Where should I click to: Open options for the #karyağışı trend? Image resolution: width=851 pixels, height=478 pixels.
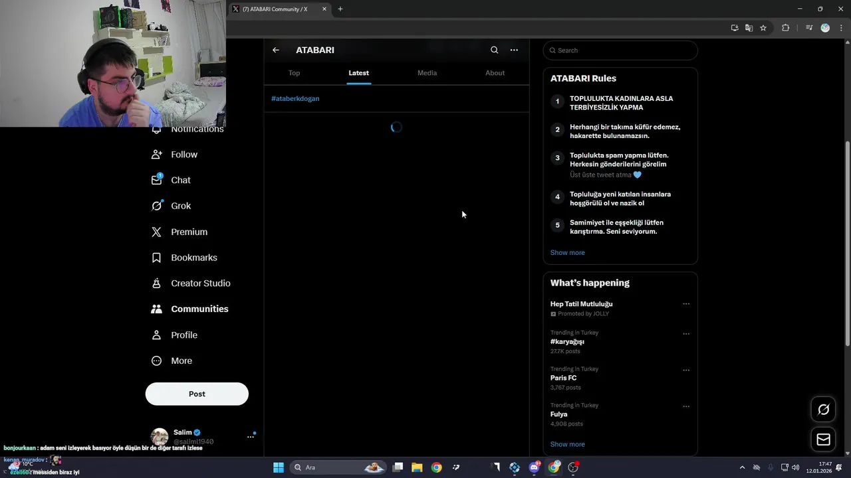point(686,334)
